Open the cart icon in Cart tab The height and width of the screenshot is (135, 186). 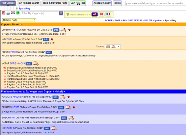point(78,3)
